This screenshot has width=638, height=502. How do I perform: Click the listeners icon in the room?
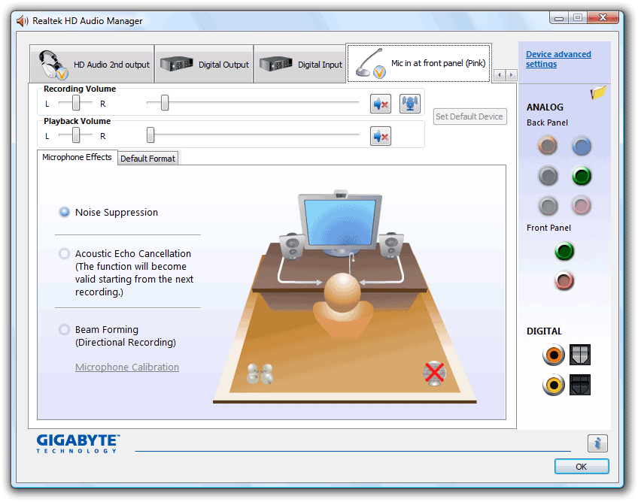[x=260, y=374]
